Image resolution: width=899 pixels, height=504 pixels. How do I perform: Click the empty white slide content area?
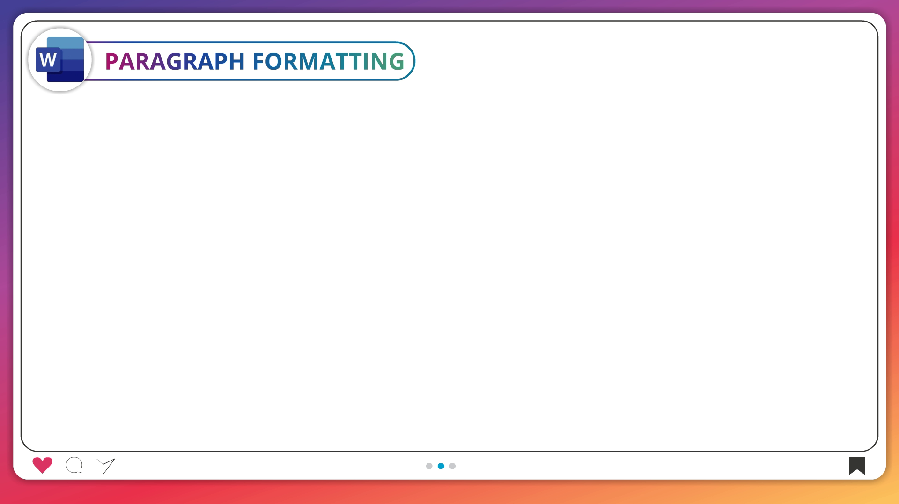[x=449, y=262]
